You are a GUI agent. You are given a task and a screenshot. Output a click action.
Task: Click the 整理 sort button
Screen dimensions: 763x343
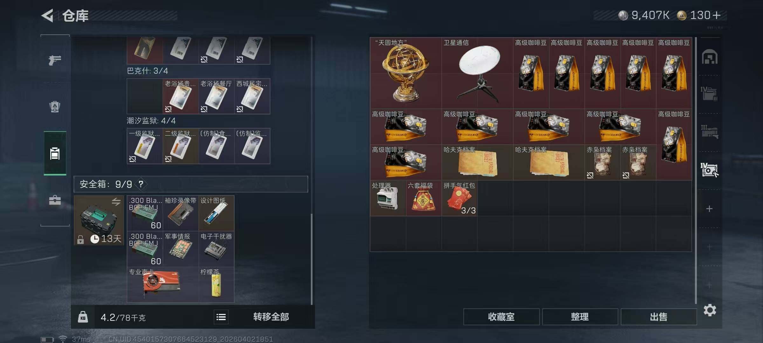[x=580, y=317]
